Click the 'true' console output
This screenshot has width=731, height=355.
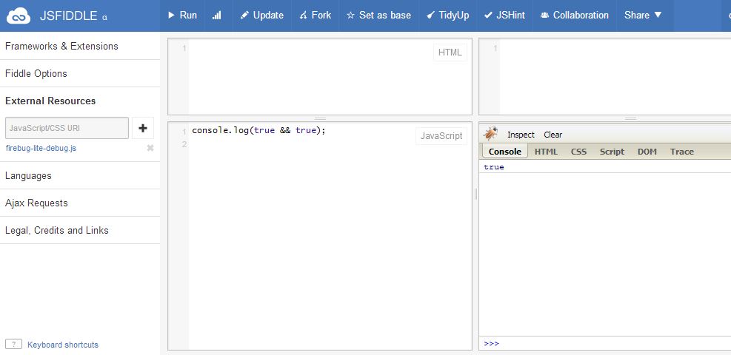494,167
